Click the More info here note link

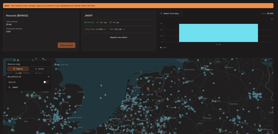pyautogui.click(x=89, y=6)
